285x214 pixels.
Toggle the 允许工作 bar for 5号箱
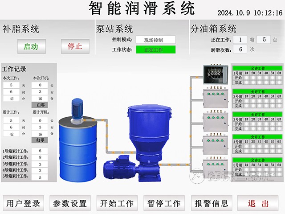(257, 160)
